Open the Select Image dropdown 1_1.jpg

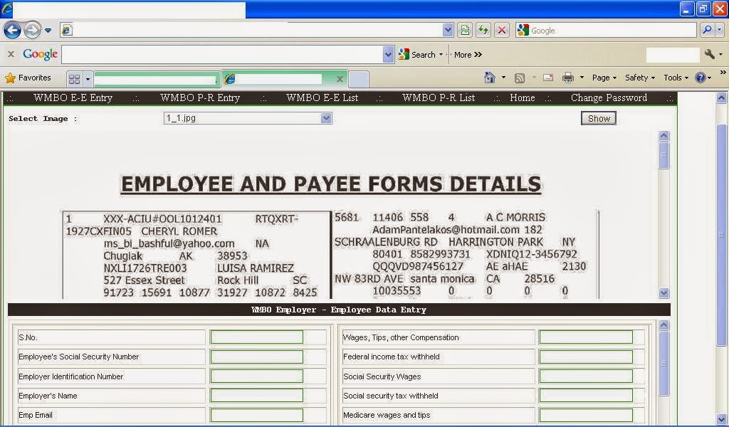pos(248,118)
